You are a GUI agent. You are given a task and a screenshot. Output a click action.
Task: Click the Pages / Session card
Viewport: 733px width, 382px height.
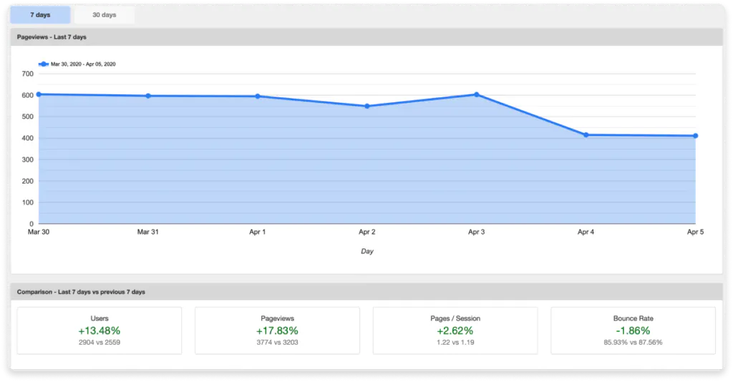(455, 330)
